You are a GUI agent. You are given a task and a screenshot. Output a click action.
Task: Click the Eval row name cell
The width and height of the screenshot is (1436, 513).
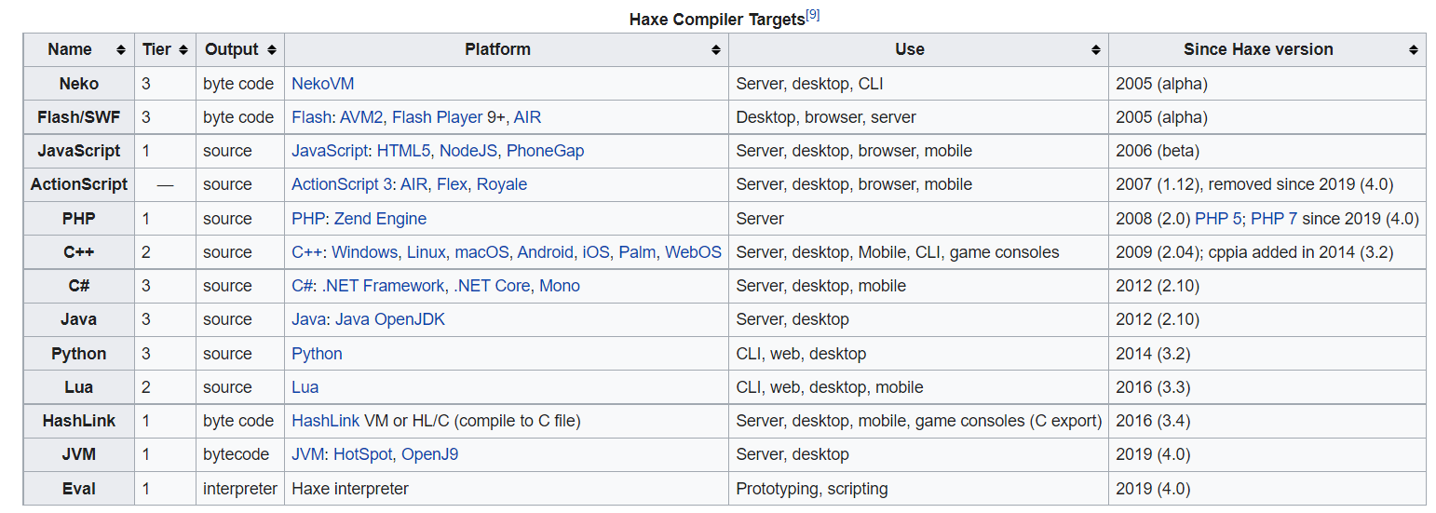pos(79,488)
